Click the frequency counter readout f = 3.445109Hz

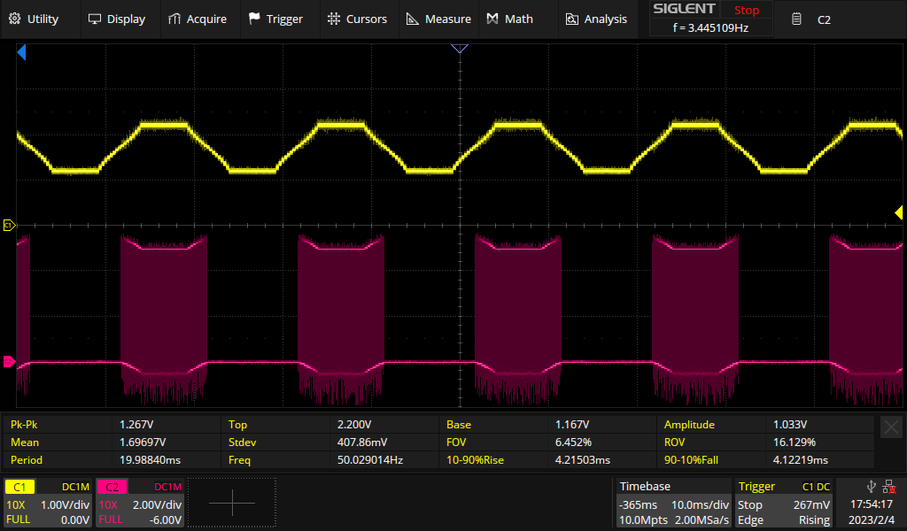pyautogui.click(x=710, y=27)
